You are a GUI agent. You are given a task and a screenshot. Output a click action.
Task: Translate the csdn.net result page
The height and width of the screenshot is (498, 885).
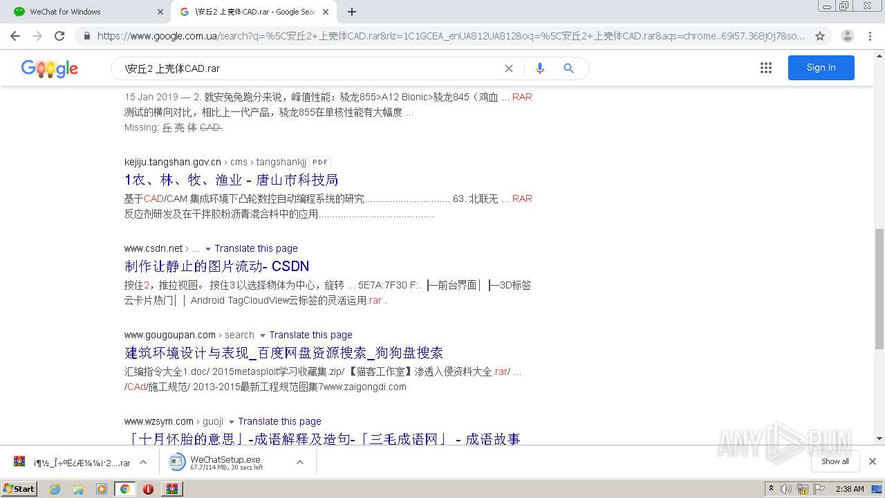pyautogui.click(x=256, y=248)
